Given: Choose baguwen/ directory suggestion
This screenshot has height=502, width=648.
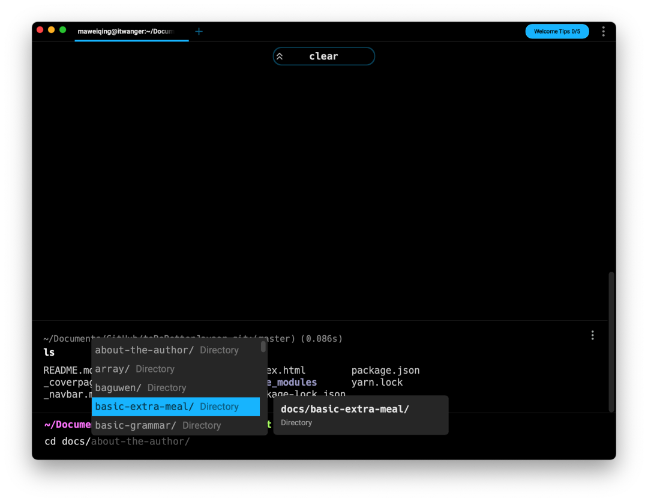Looking at the screenshot, I should click(176, 387).
